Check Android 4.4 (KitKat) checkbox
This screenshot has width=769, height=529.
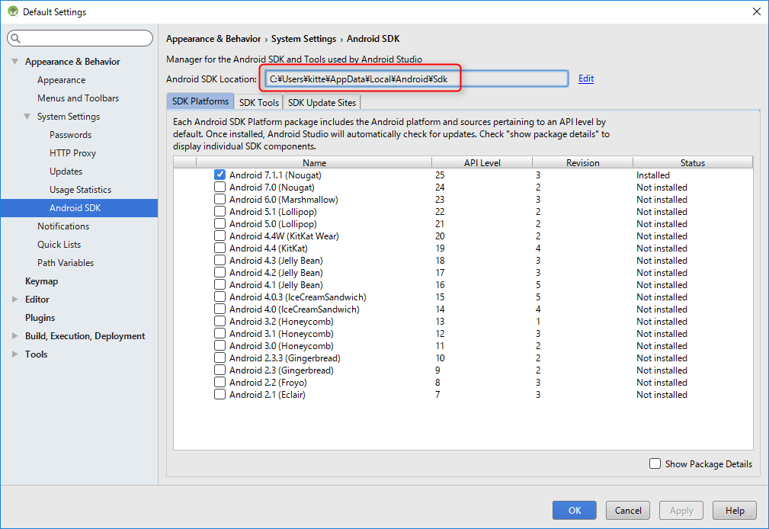[x=219, y=248]
